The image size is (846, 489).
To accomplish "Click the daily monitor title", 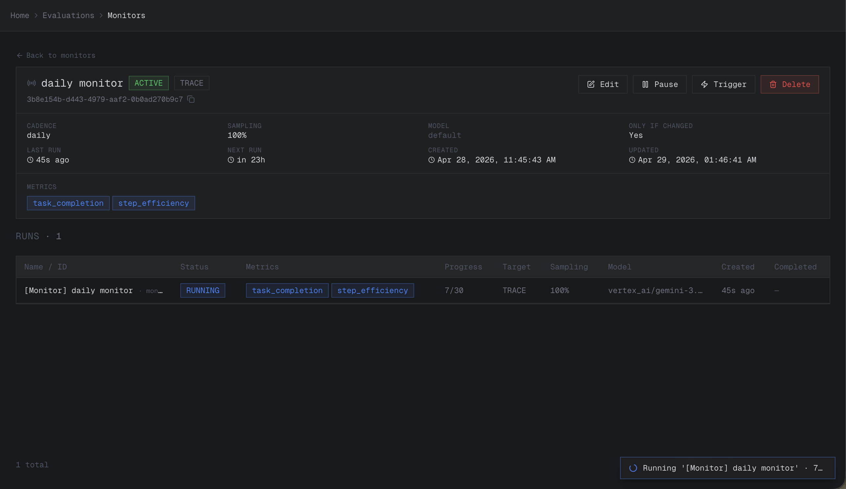I will pos(82,83).
